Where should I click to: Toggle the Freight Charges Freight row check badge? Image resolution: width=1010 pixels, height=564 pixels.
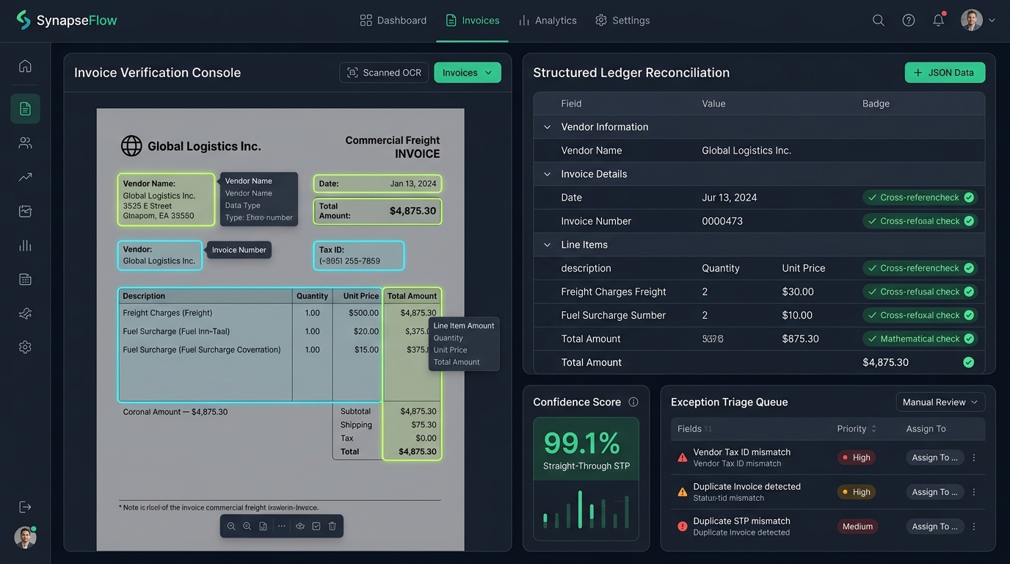920,292
